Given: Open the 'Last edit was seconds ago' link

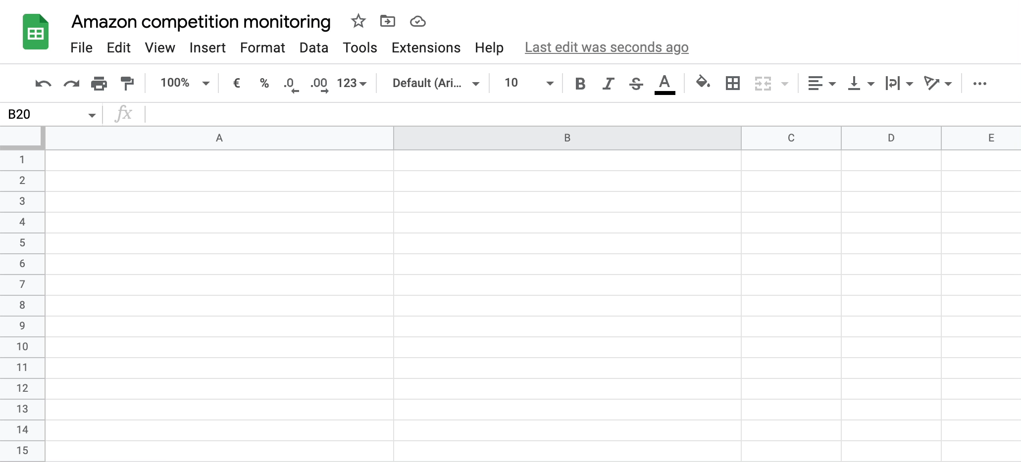Looking at the screenshot, I should (x=606, y=47).
